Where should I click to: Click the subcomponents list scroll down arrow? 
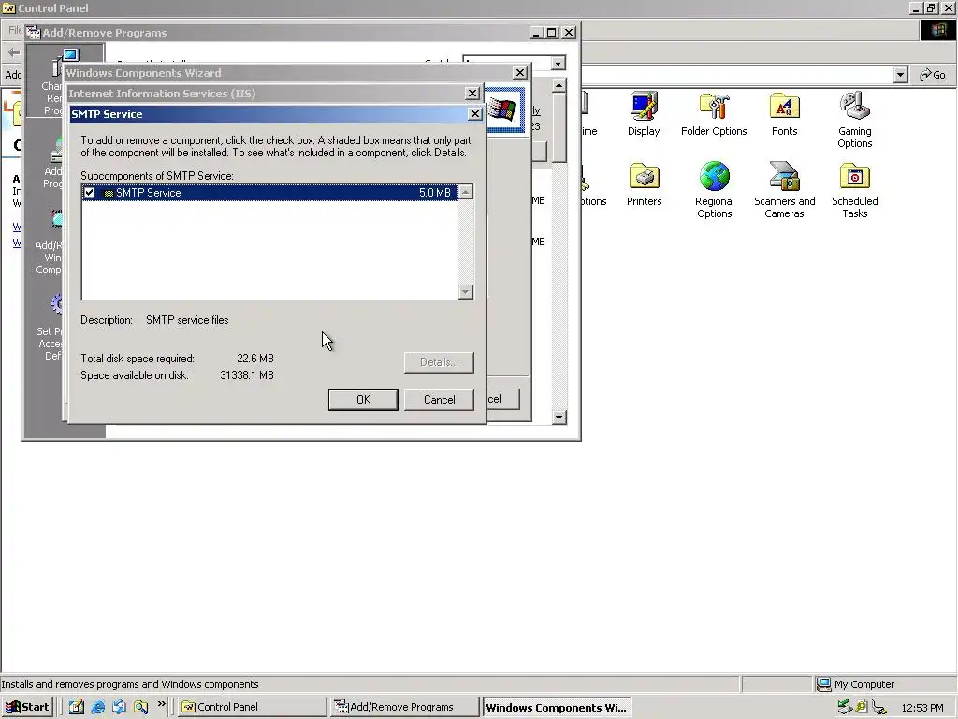pos(466,292)
